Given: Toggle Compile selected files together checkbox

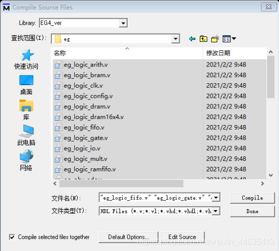Looking at the screenshot, I should click(x=12, y=237).
